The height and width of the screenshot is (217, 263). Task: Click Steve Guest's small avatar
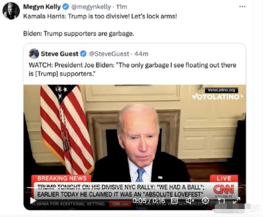(x=34, y=54)
